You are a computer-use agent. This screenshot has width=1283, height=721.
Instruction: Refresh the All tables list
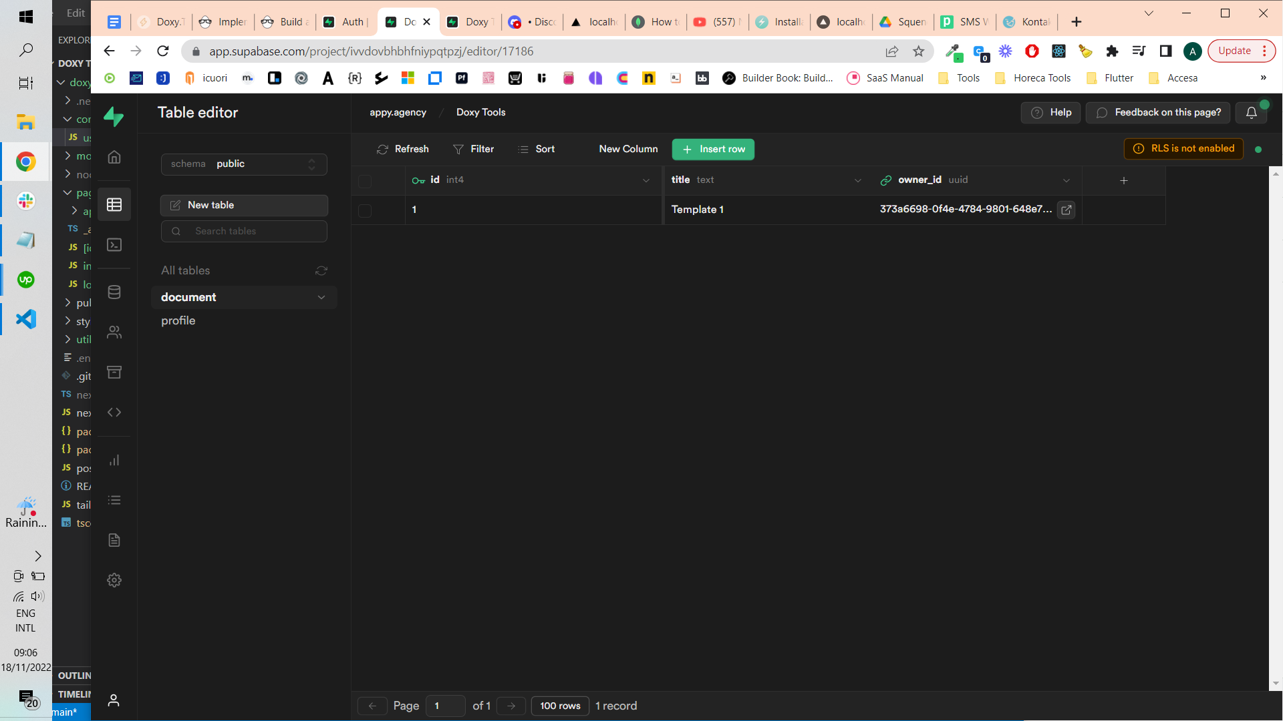[x=321, y=270]
